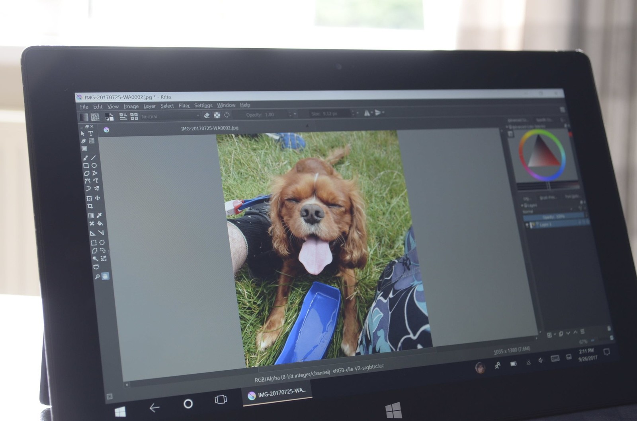Image resolution: width=637 pixels, height=421 pixels.
Task: Toggle visibility of Layer 1
Action: pyautogui.click(x=527, y=225)
